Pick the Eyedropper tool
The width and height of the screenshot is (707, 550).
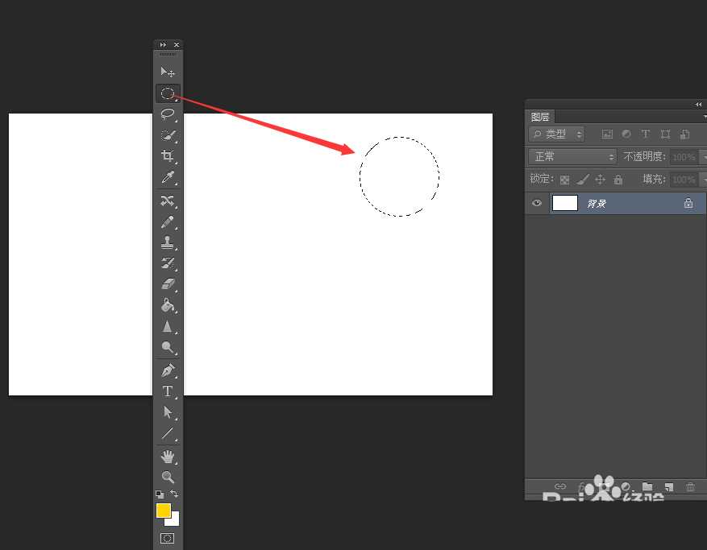tap(168, 177)
